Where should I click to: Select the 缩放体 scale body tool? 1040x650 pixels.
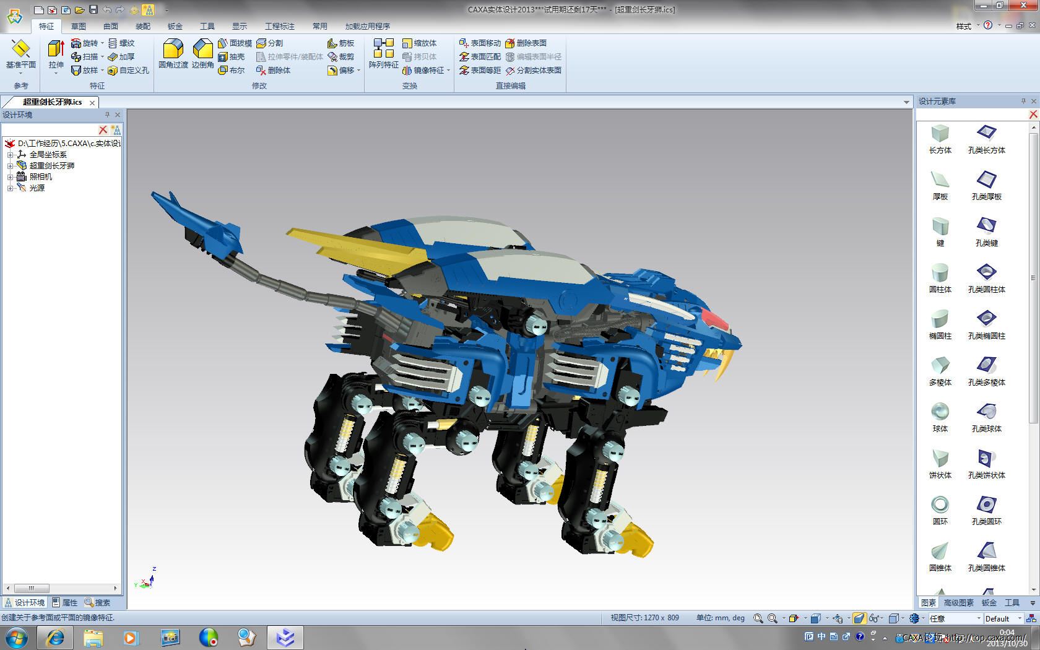tap(419, 43)
